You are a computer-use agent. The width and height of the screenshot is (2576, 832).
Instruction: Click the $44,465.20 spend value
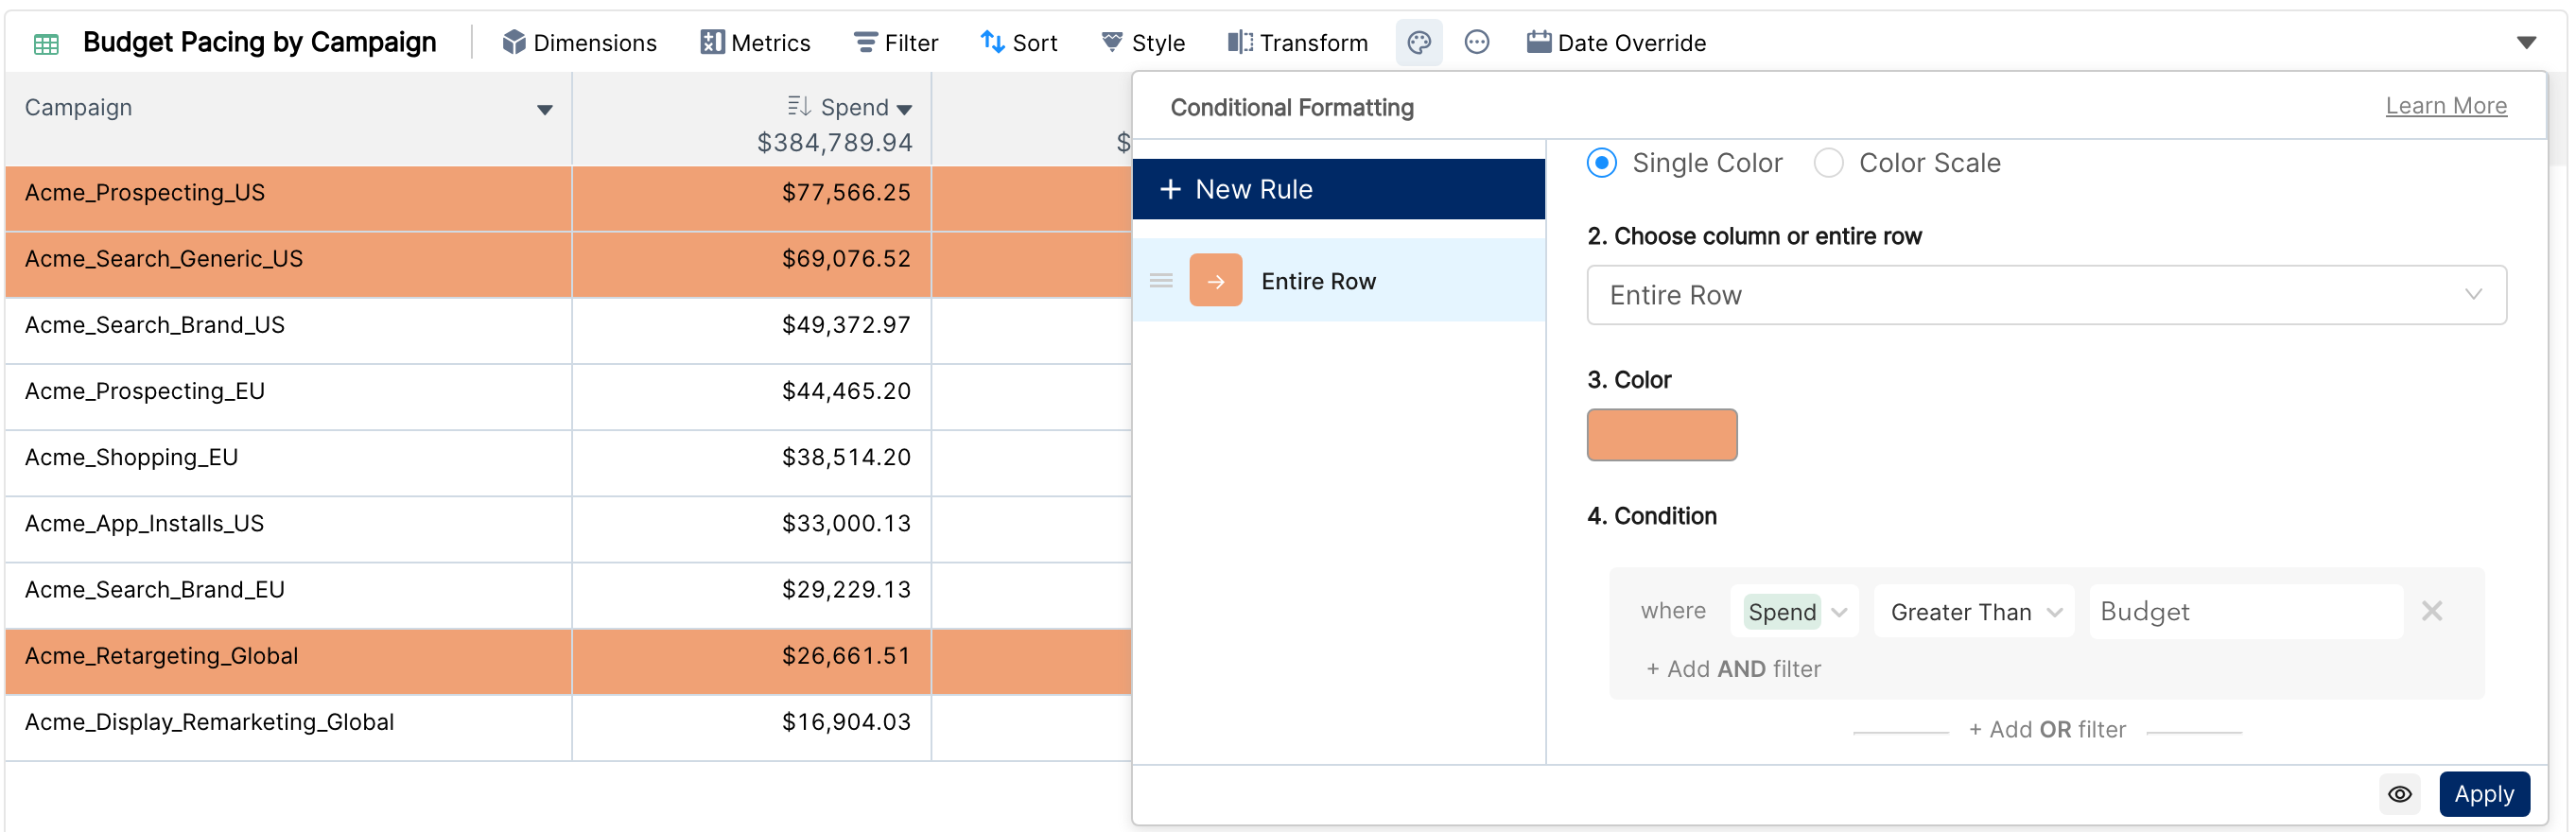(x=846, y=391)
